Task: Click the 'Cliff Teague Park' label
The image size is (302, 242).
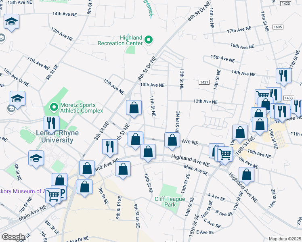Action: point(170,202)
